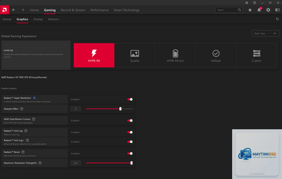Click the reset arrow icon under toolbar

[277, 19]
